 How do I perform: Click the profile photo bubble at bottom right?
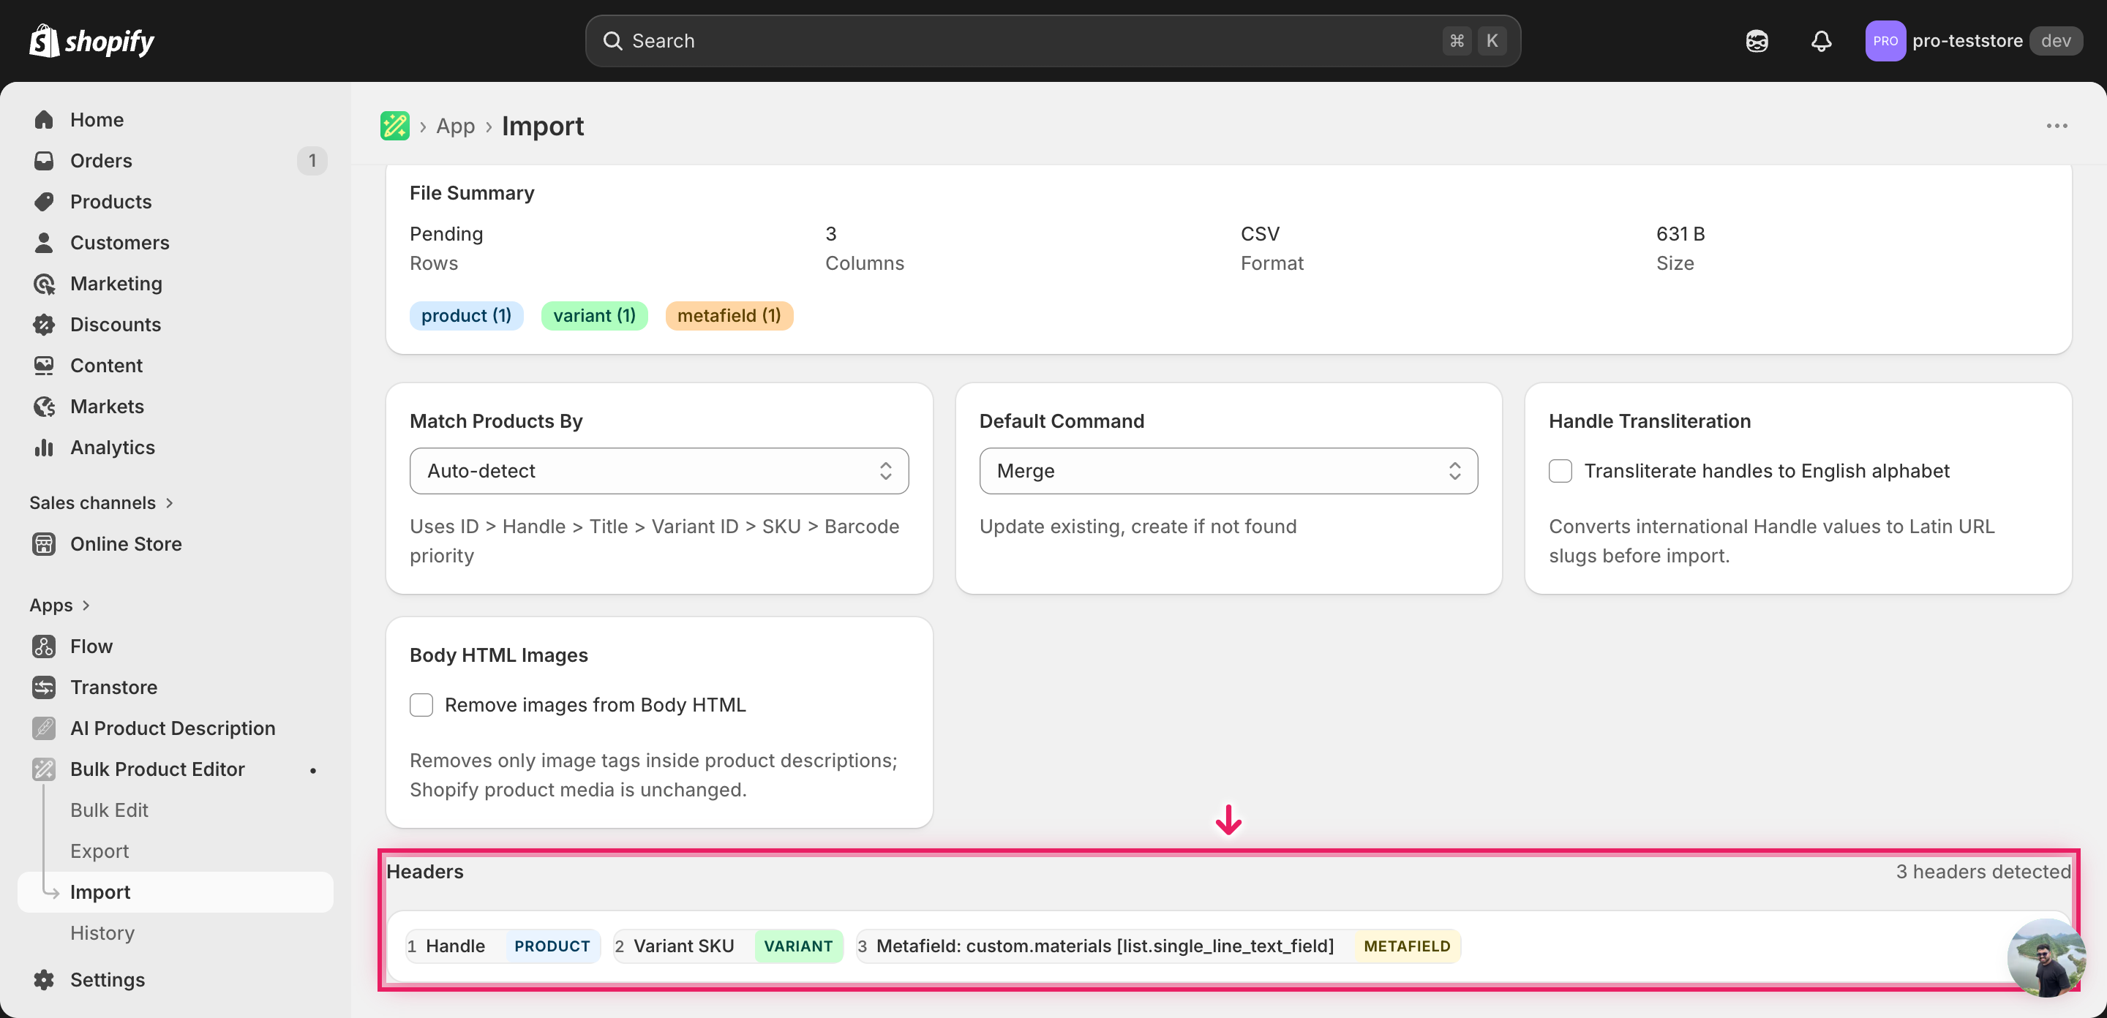point(2046,957)
